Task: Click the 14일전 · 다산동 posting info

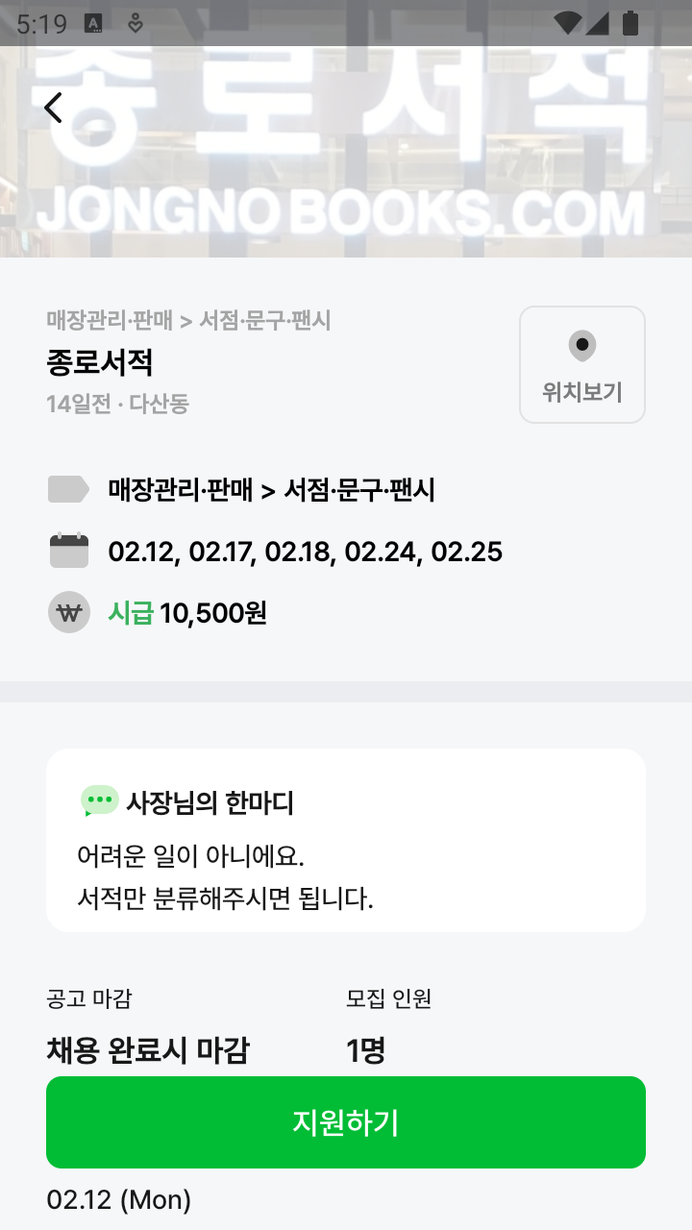Action: pyautogui.click(x=117, y=404)
